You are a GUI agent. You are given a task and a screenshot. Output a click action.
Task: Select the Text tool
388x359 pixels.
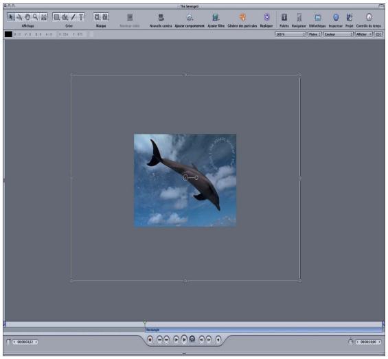81,17
